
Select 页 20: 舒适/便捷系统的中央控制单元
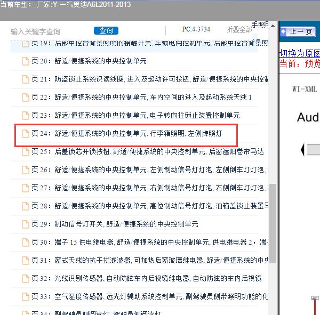pyautogui.click(x=89, y=61)
